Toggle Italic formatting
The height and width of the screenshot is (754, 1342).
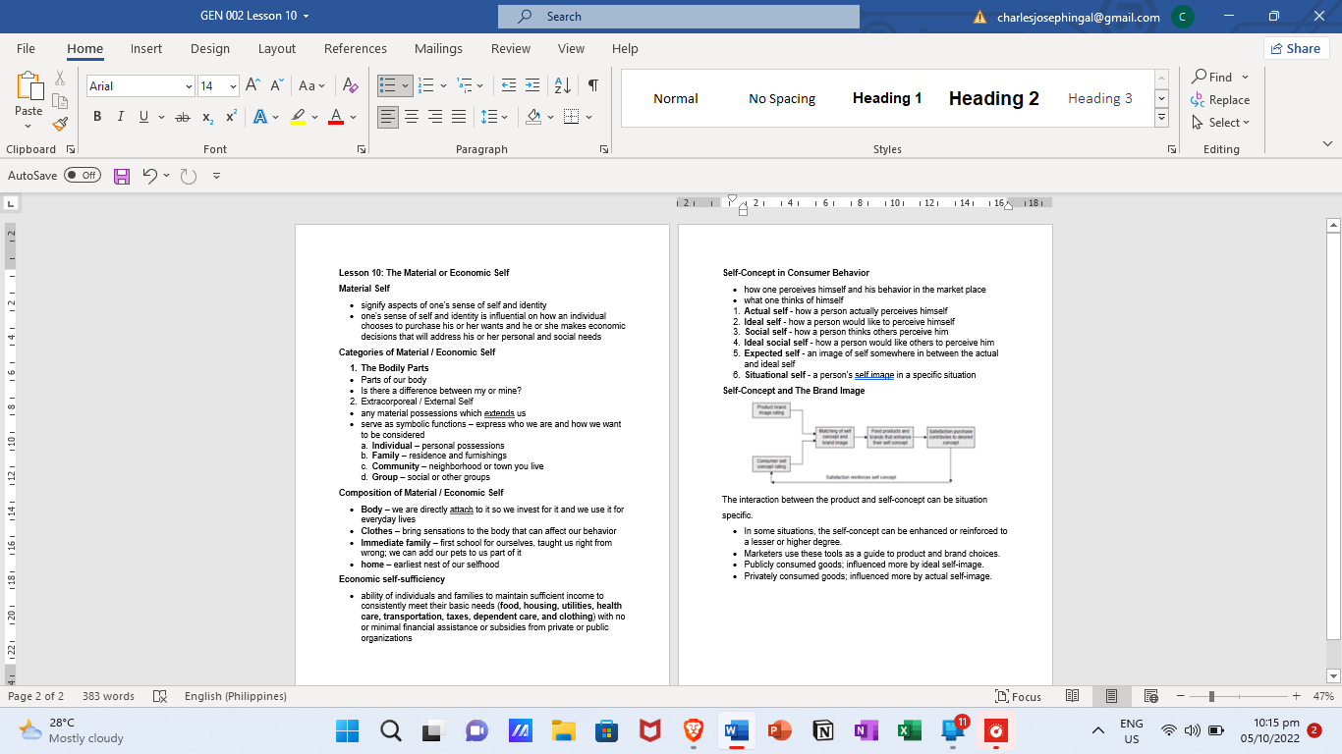coord(120,117)
